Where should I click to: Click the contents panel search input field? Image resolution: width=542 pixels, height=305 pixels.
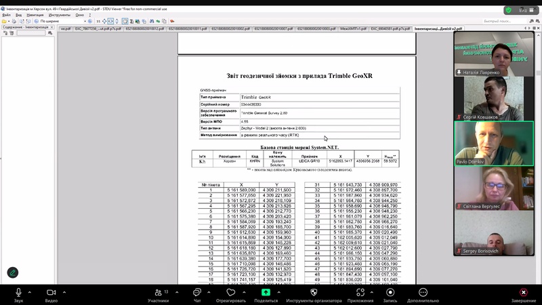pyautogui.click(x=31, y=33)
